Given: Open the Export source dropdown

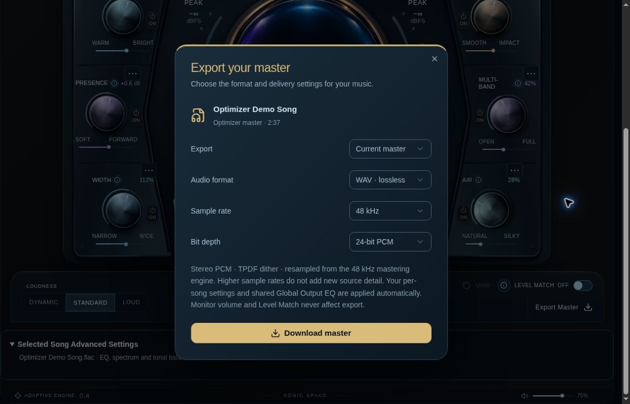Looking at the screenshot, I should (390, 149).
